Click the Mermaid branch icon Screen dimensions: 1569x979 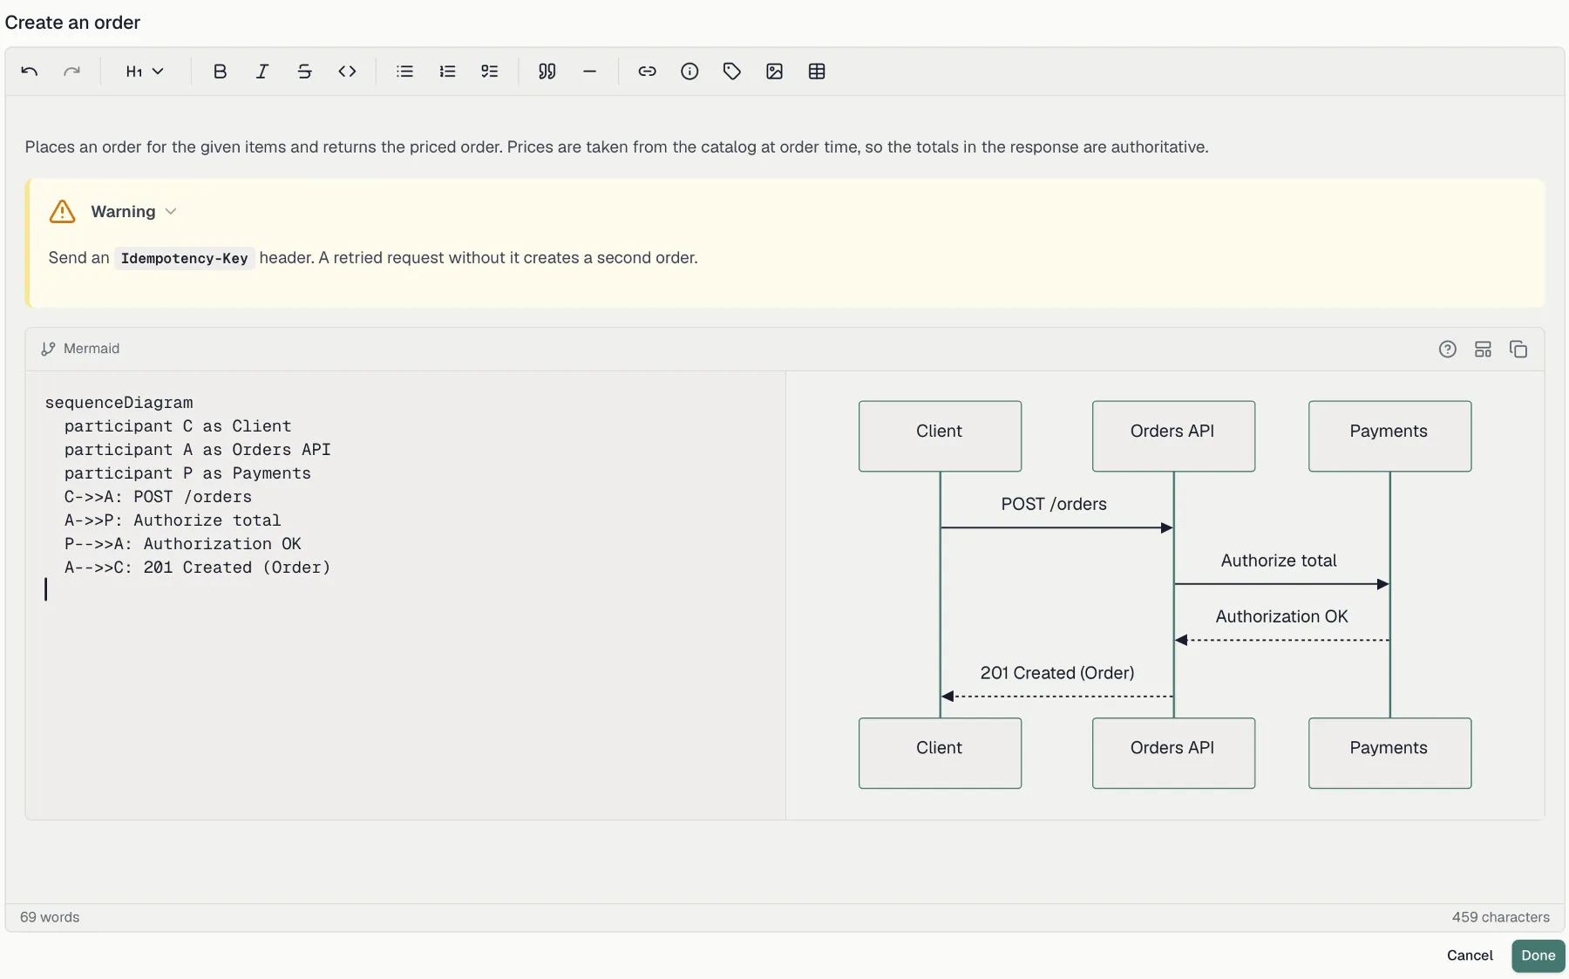pyautogui.click(x=48, y=349)
